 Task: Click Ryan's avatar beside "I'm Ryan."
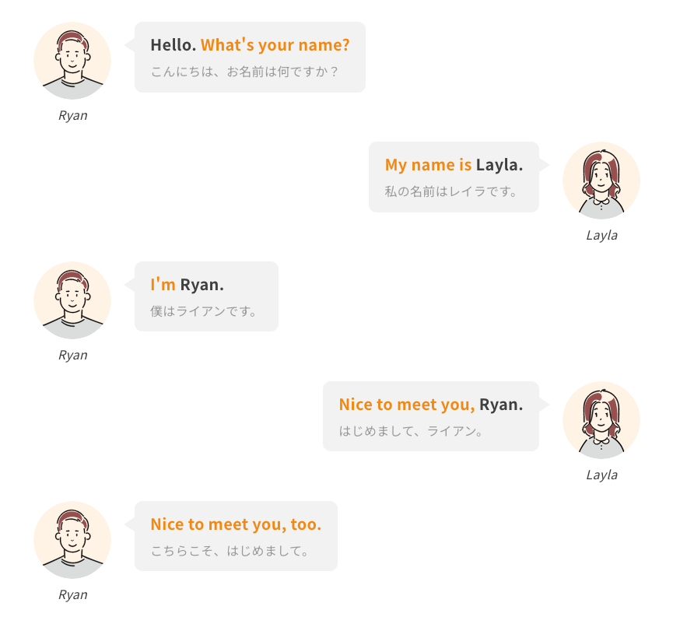coord(72,300)
